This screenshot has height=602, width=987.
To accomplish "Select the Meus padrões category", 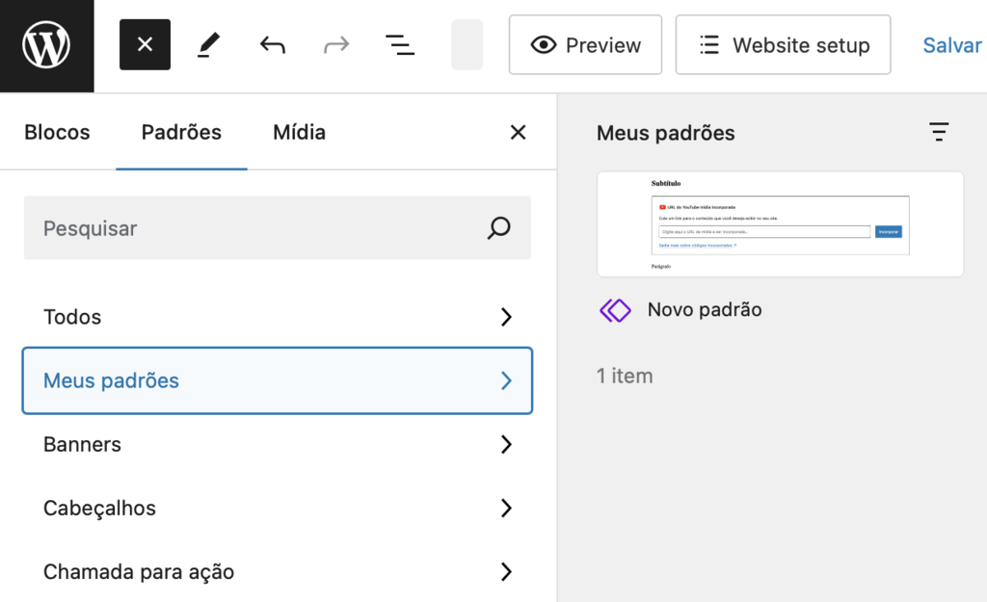I will click(277, 380).
